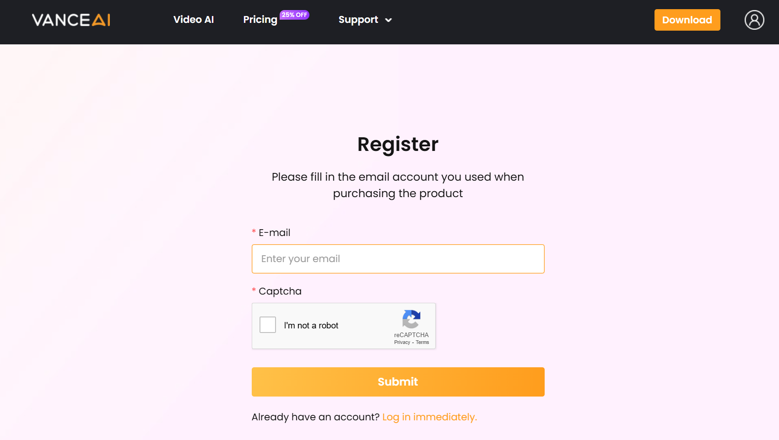Follow the 'Log in immediately' link

(x=429, y=417)
